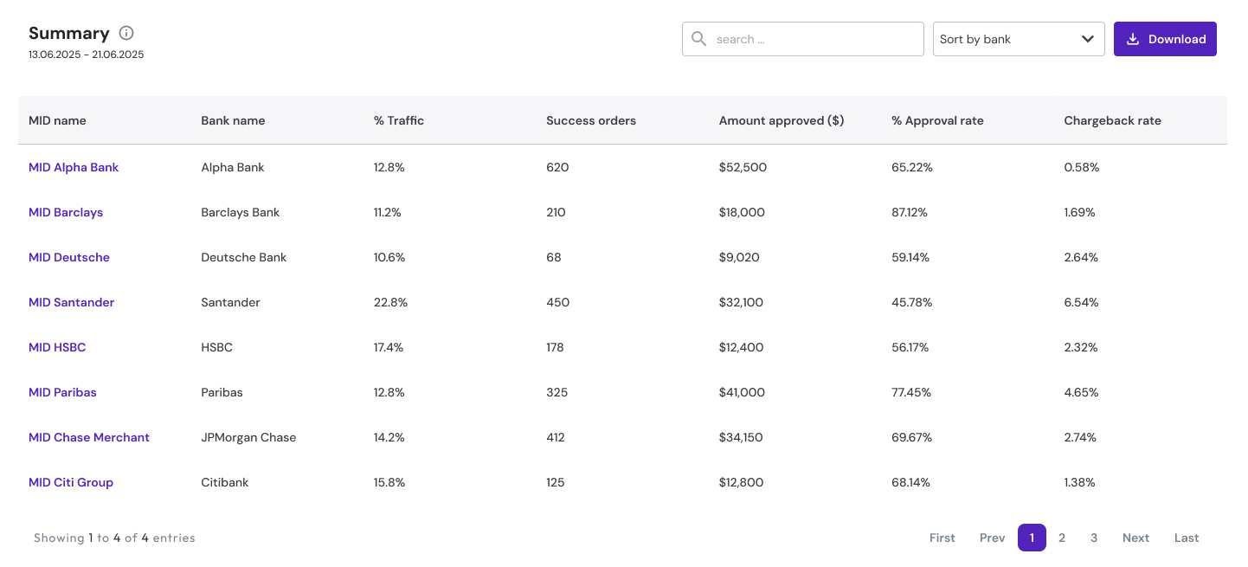Click the 17.4% traffic value
Image resolution: width=1248 pixels, height=567 pixels.
[x=389, y=347]
